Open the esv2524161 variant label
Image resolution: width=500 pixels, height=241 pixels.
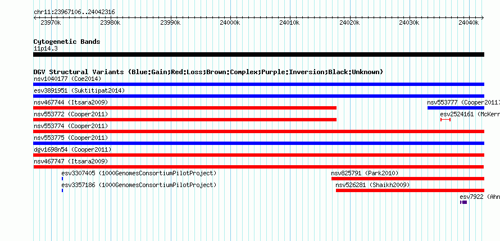tap(470, 114)
